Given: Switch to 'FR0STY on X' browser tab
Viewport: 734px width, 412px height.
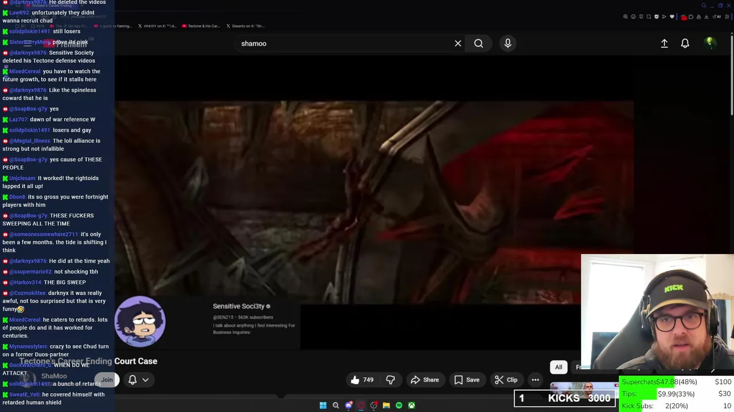Looking at the screenshot, I should pos(157,26).
